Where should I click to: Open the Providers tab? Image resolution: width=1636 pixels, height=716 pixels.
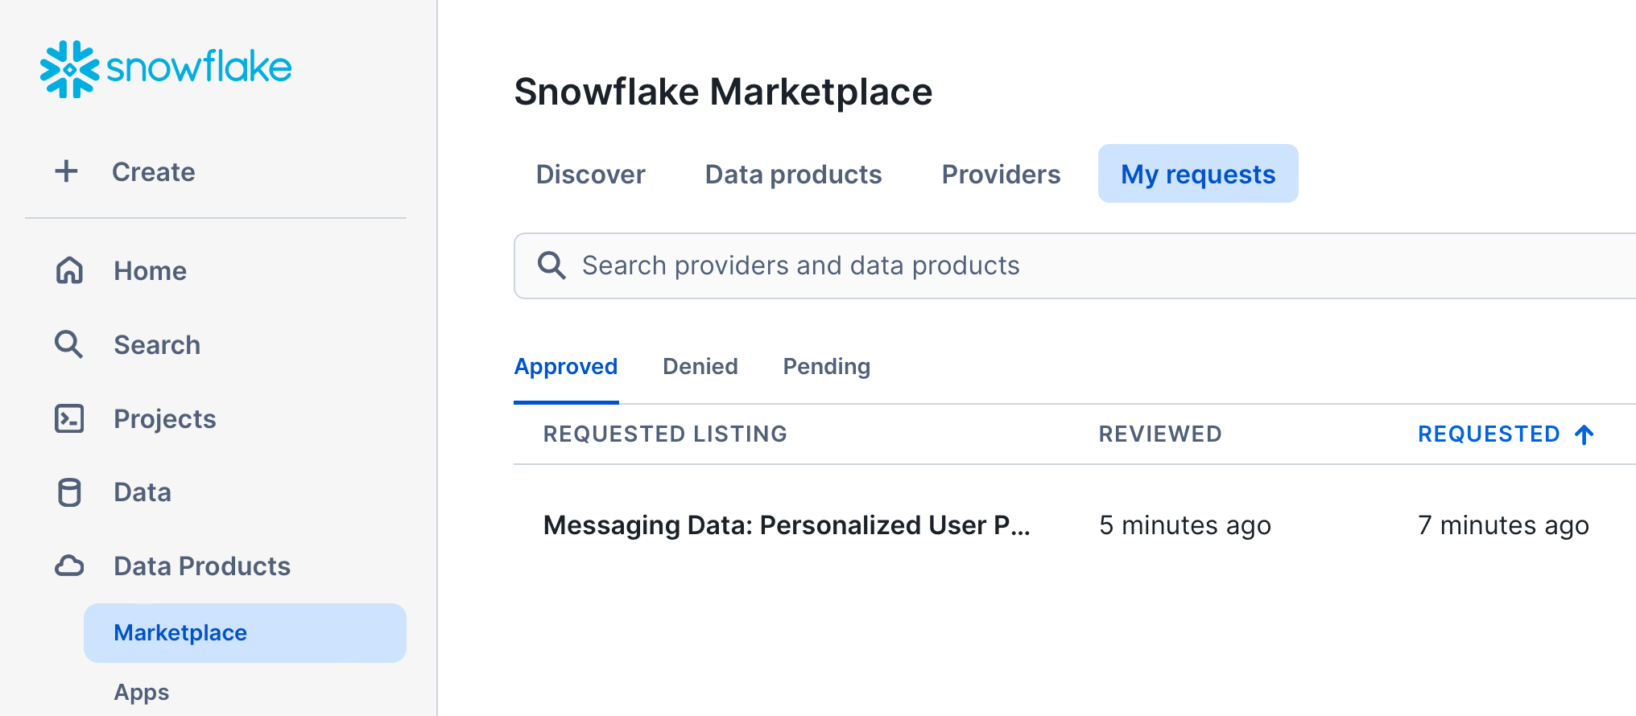click(1000, 174)
